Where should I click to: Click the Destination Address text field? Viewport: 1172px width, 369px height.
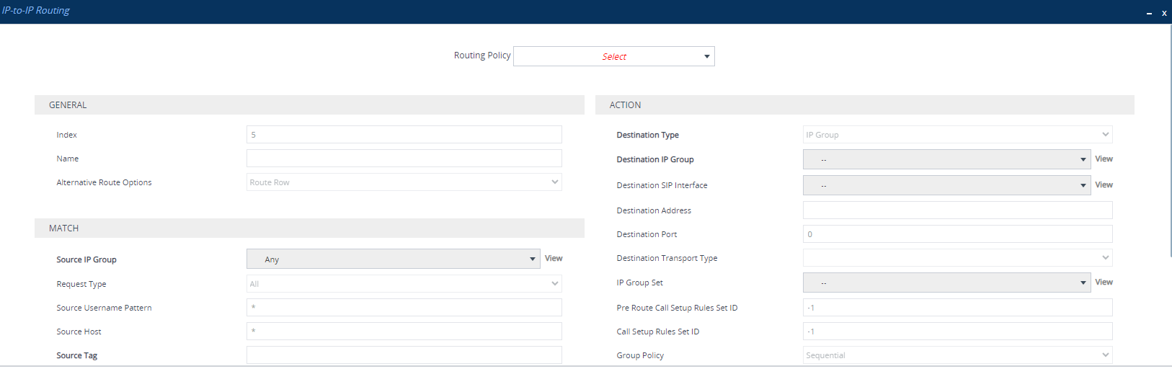(957, 210)
